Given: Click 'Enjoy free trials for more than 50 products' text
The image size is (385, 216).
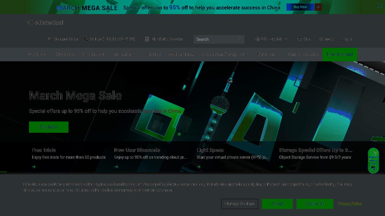Looking at the screenshot, I should pos(68,157).
